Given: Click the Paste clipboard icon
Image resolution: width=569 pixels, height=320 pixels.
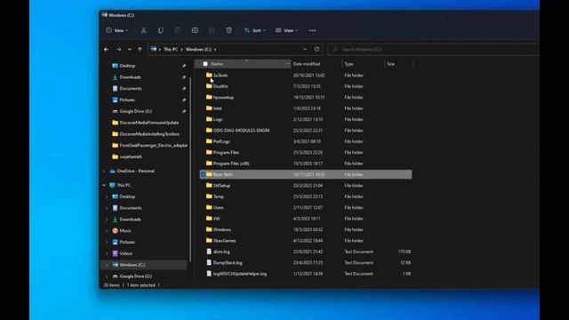Looking at the screenshot, I should [178, 30].
